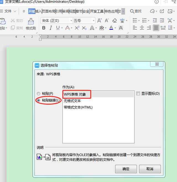Apply underline to text
177x182 pixels.
(x=58, y=28)
